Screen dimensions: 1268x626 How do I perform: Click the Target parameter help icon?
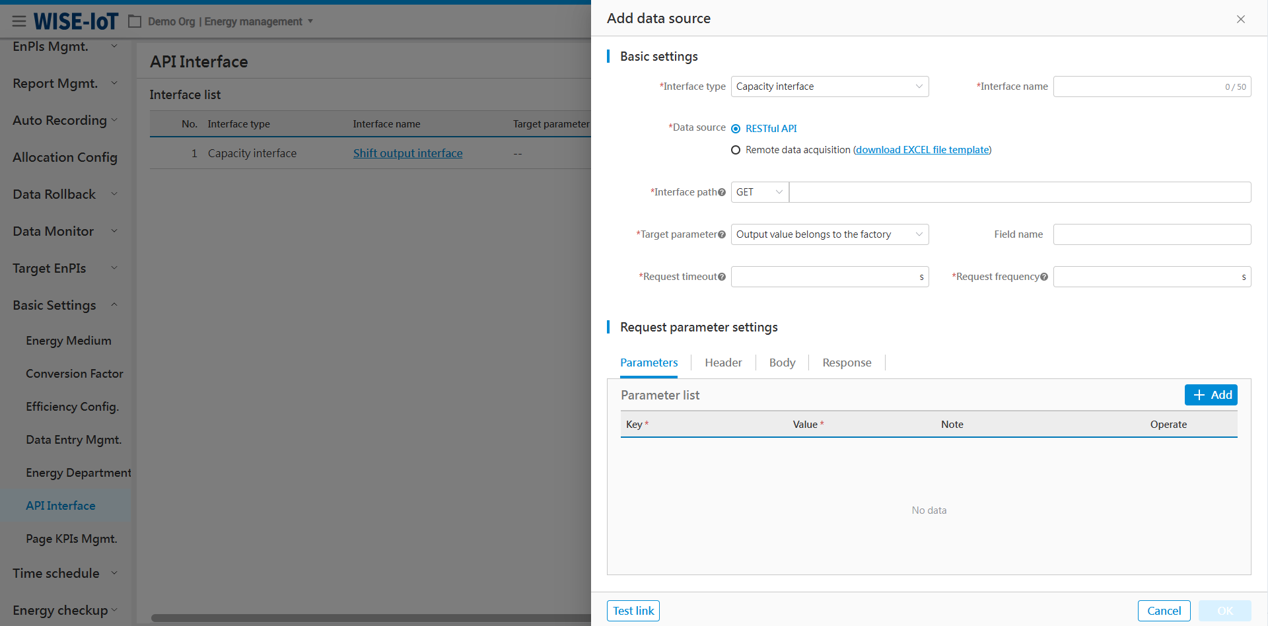722,235
